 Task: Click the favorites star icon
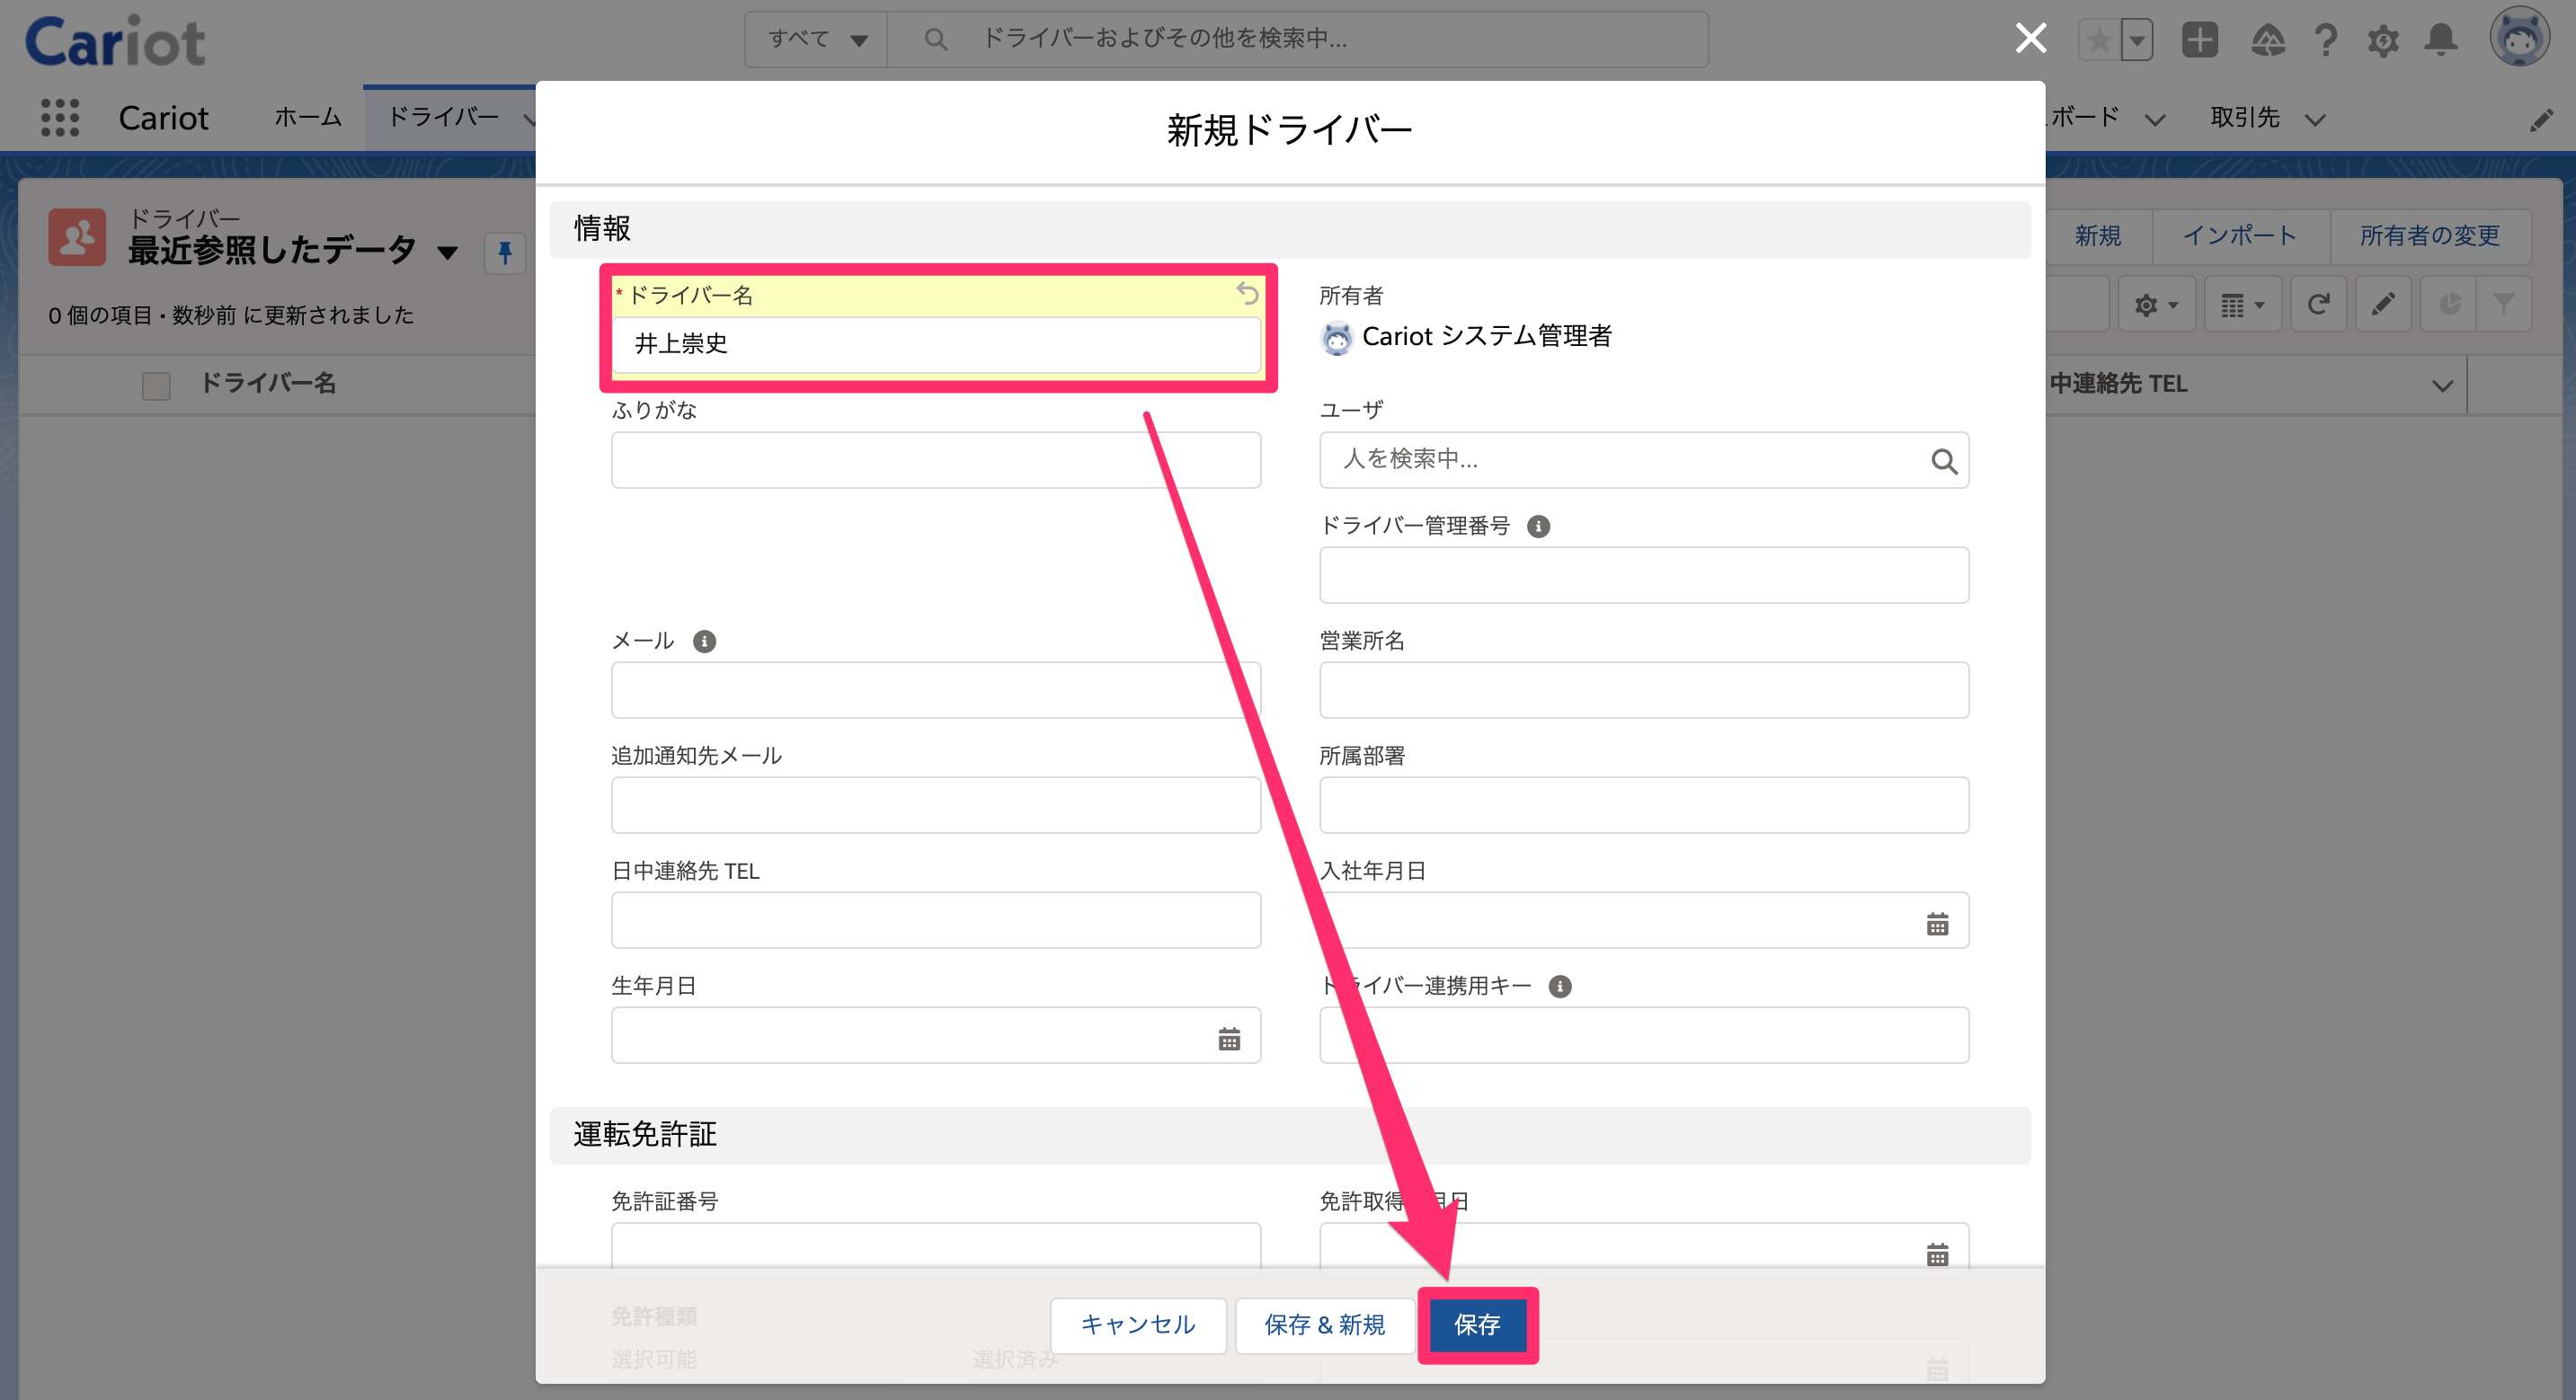tap(2098, 40)
